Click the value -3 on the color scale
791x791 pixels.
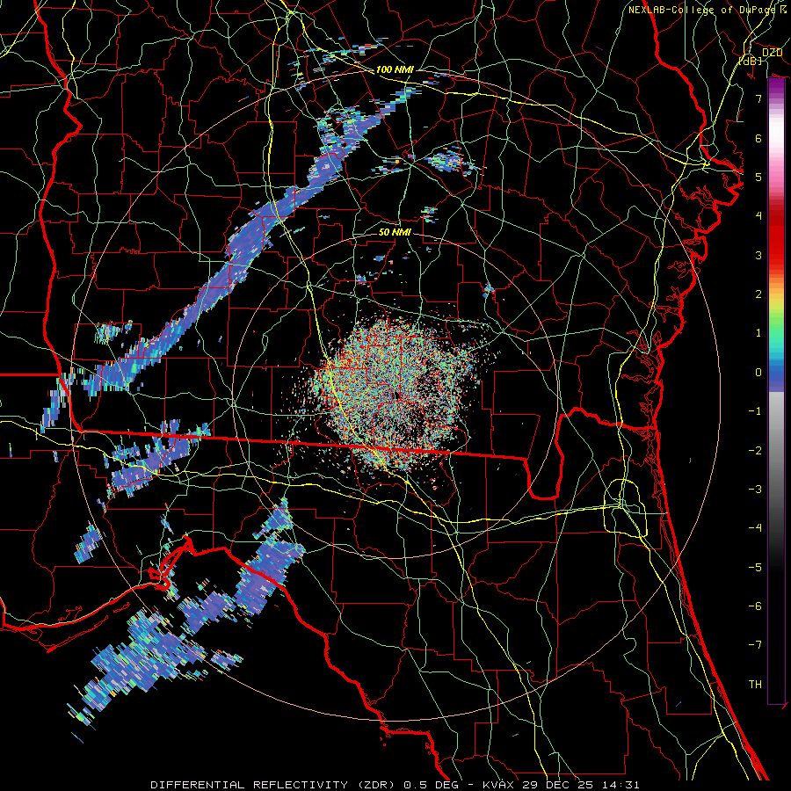[x=755, y=490]
